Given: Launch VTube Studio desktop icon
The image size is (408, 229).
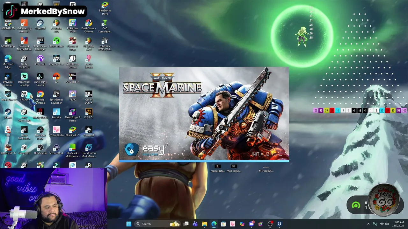Looking at the screenshot, I should (56, 131).
